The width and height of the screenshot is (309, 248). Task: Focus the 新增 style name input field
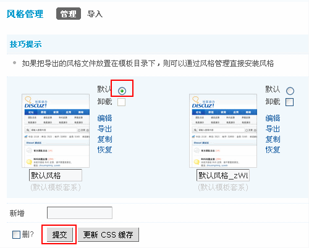click(x=80, y=213)
